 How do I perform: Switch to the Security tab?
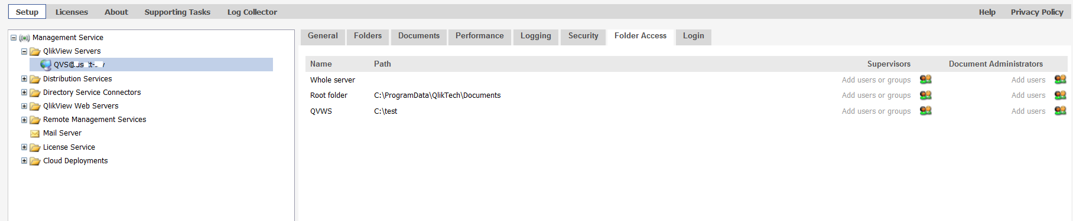click(583, 36)
